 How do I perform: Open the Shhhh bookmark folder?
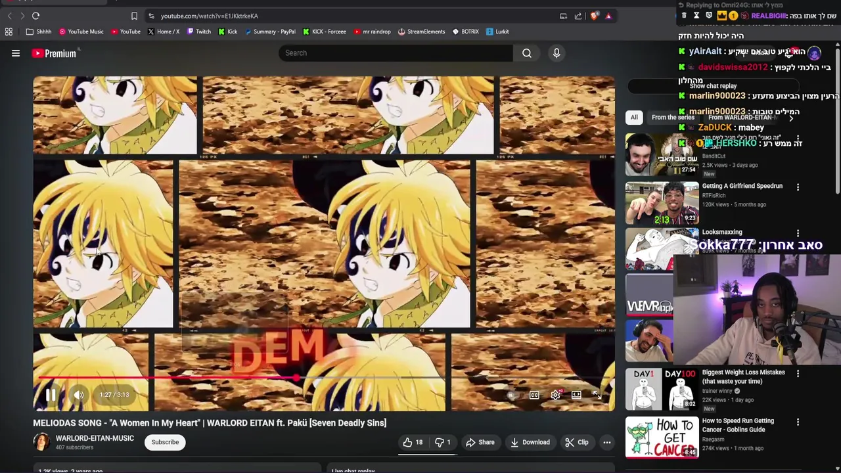click(x=39, y=32)
